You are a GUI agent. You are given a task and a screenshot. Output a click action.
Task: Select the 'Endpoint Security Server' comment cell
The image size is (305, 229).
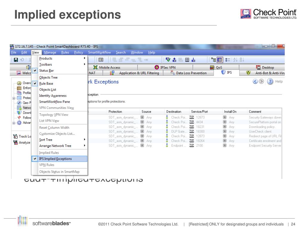tap(265, 146)
